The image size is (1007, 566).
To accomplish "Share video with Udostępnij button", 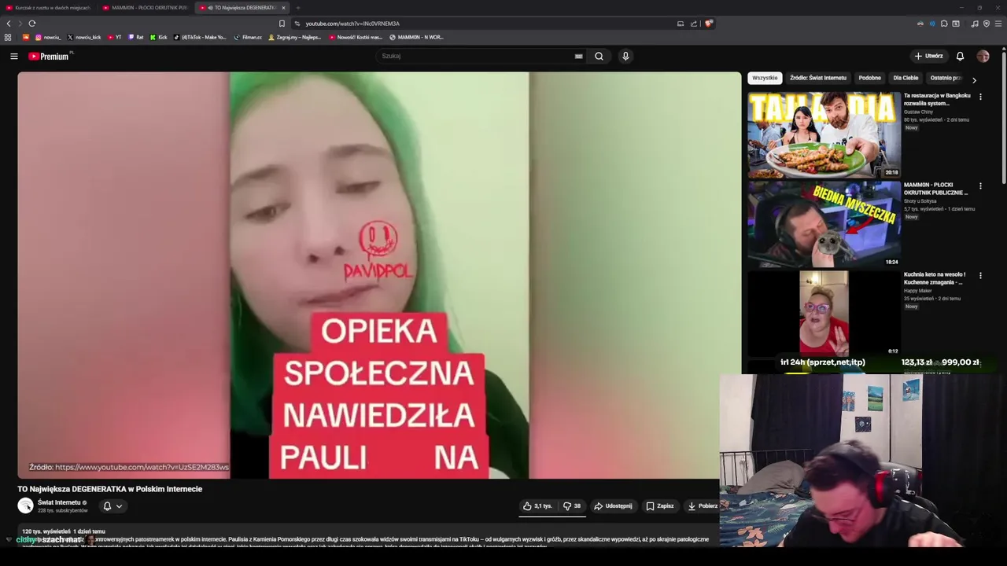I will (613, 506).
